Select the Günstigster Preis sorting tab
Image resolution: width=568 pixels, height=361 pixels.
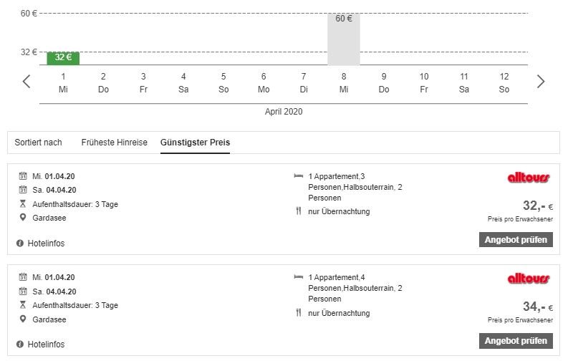coord(195,142)
